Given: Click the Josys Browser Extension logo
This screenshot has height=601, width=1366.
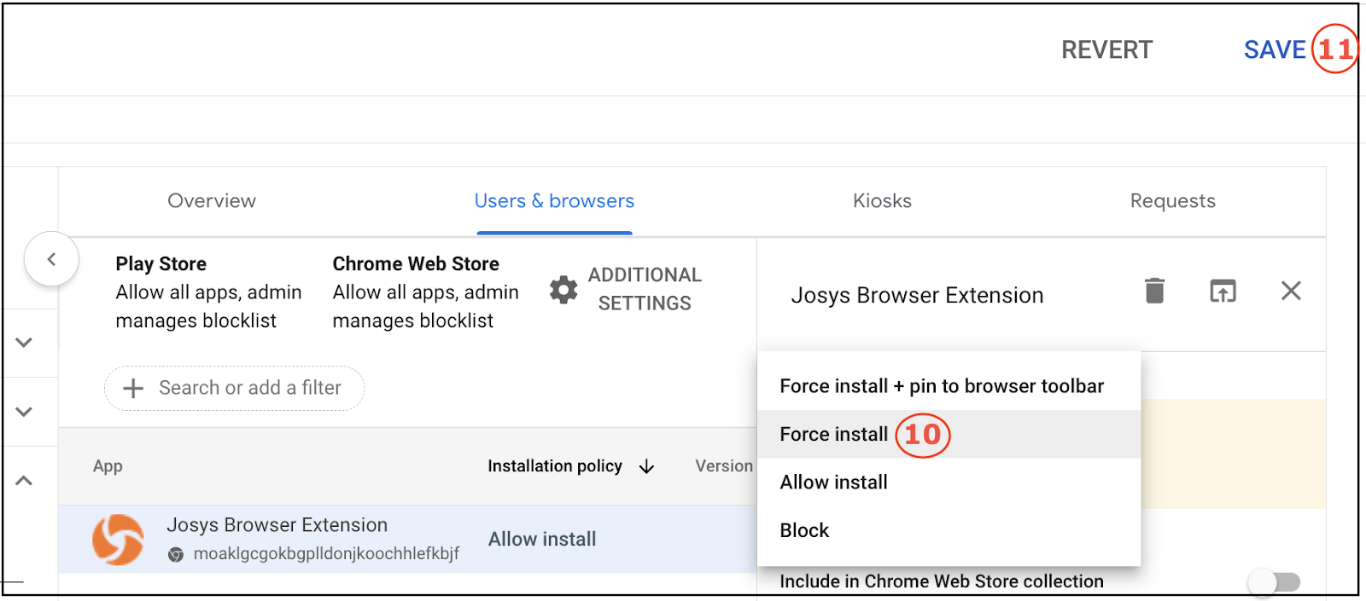Looking at the screenshot, I should (118, 539).
